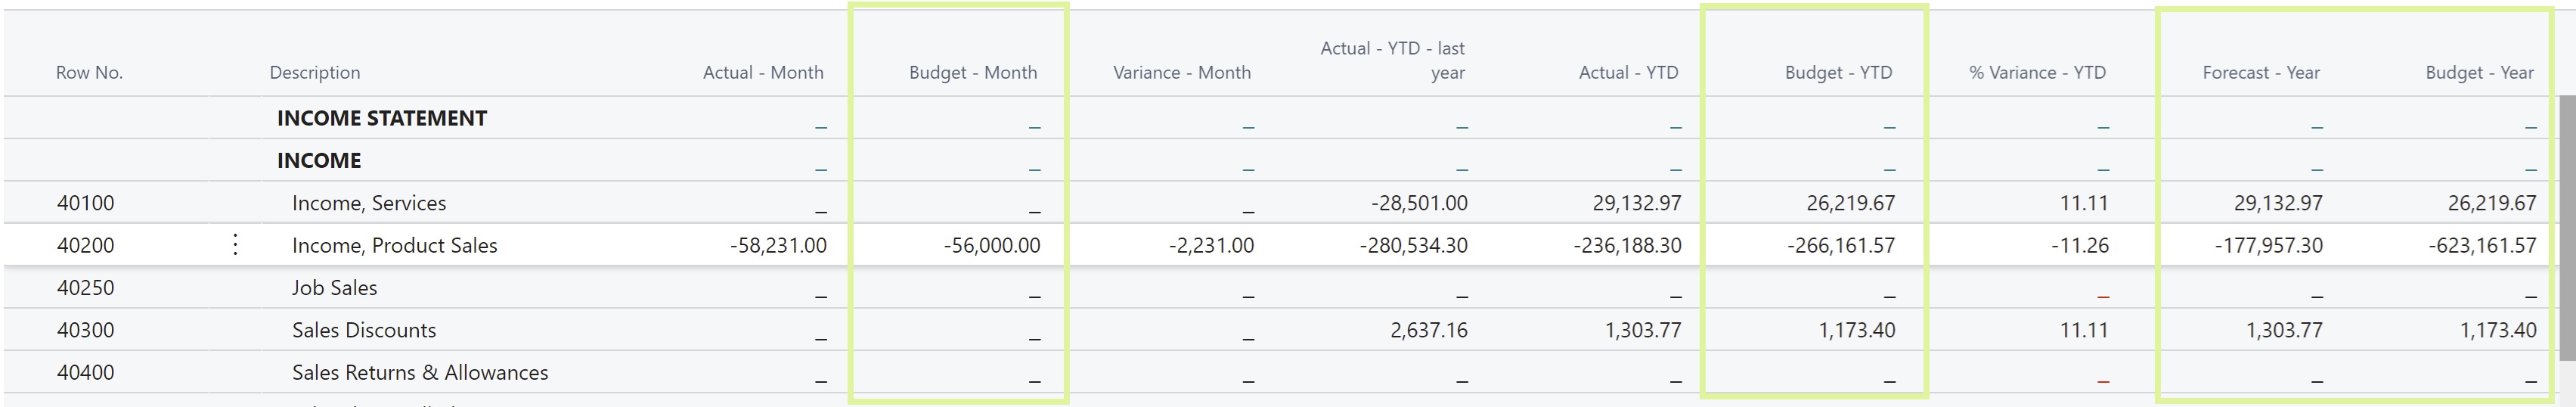Select the Income, Services row description
The height and width of the screenshot is (407, 2576).
[368, 203]
